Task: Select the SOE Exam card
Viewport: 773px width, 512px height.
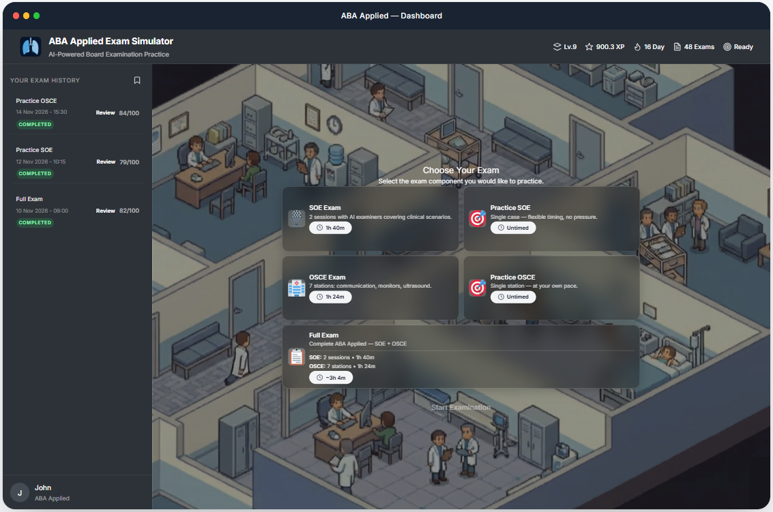Action: click(x=370, y=219)
